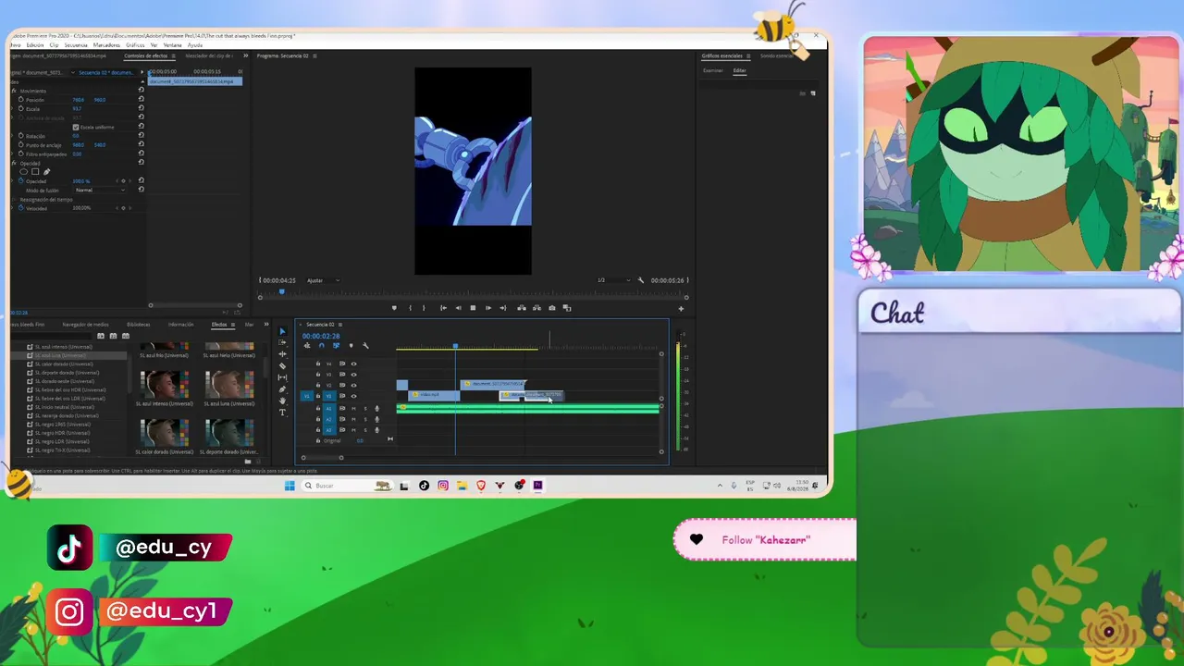Mute audio track A1
Screen dimensions: 1184x666
(353, 408)
